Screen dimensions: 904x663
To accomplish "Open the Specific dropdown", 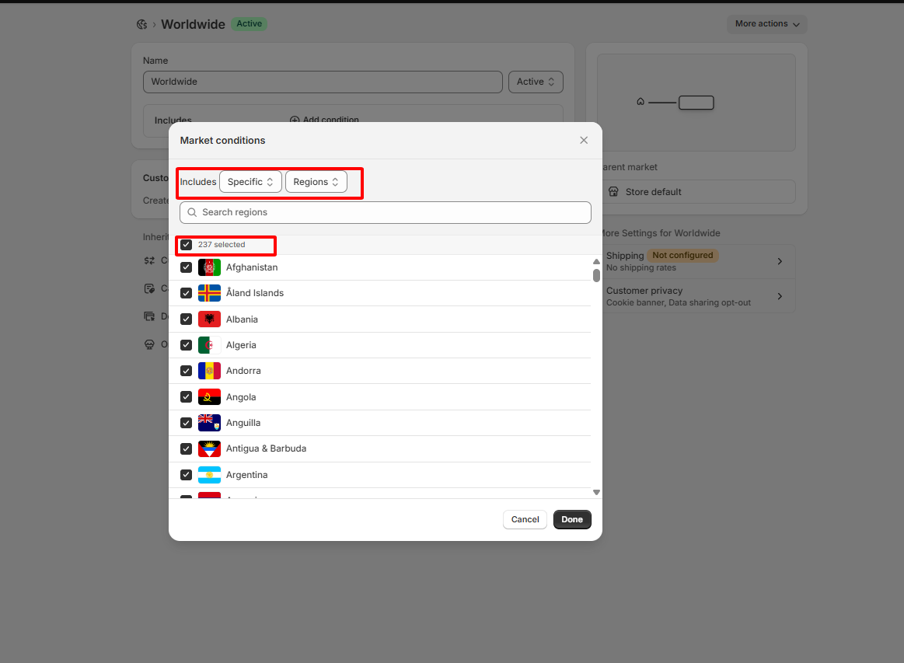I will click(x=250, y=182).
